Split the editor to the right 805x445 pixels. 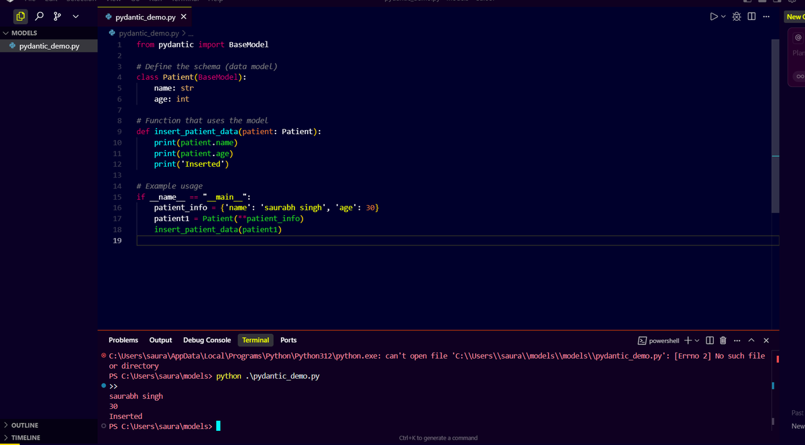(x=751, y=17)
